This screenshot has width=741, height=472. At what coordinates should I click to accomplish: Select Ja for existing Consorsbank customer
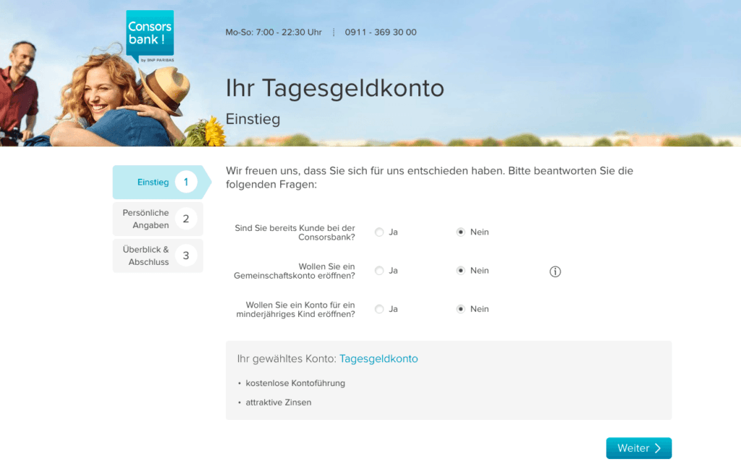(x=379, y=232)
